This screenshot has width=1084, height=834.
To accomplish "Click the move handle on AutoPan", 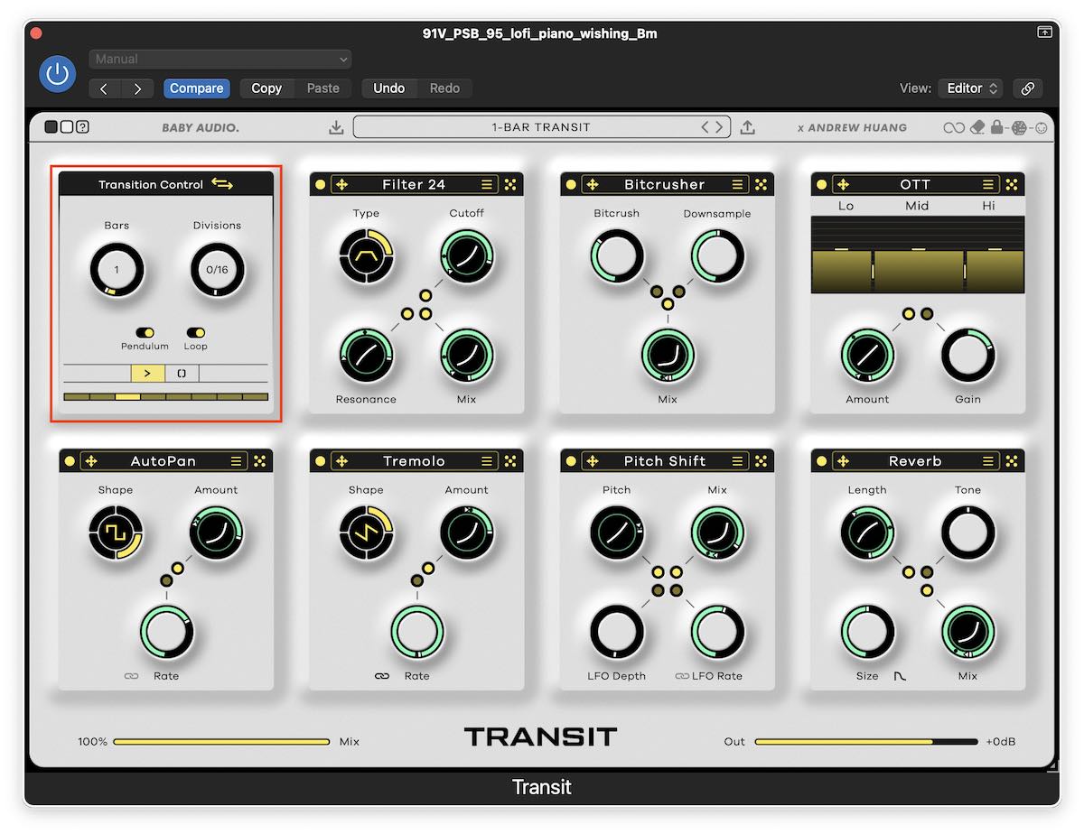I will pos(90,461).
